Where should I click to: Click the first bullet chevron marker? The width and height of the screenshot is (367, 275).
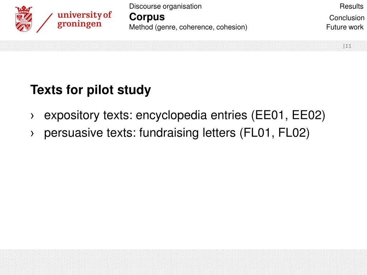click(32, 116)
